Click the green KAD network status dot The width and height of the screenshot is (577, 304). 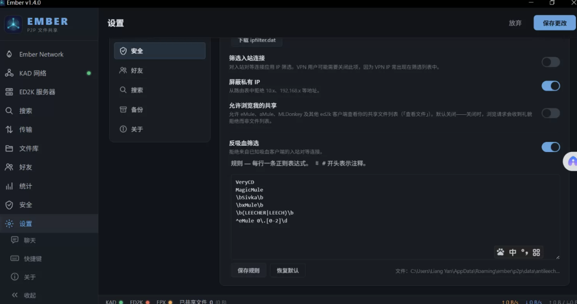coord(88,73)
